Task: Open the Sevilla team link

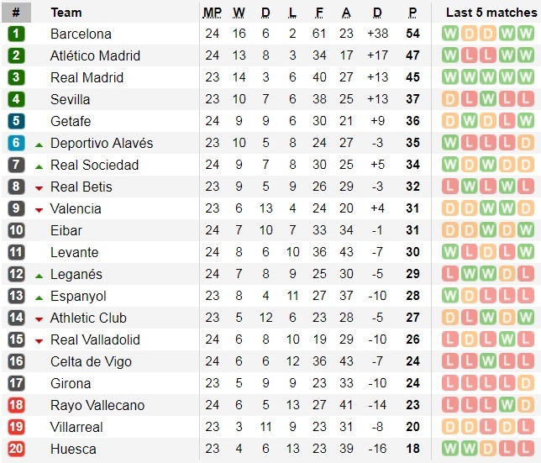Action: 70,99
